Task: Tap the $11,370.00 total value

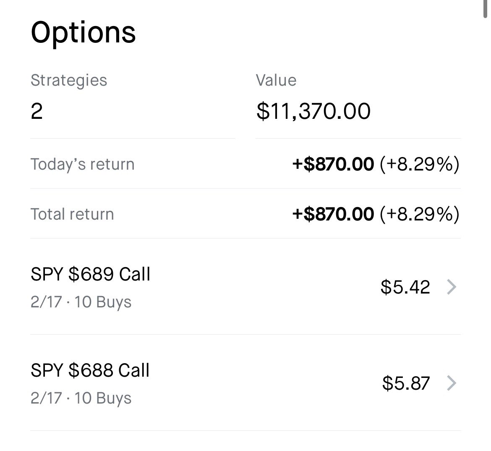Action: (x=313, y=111)
